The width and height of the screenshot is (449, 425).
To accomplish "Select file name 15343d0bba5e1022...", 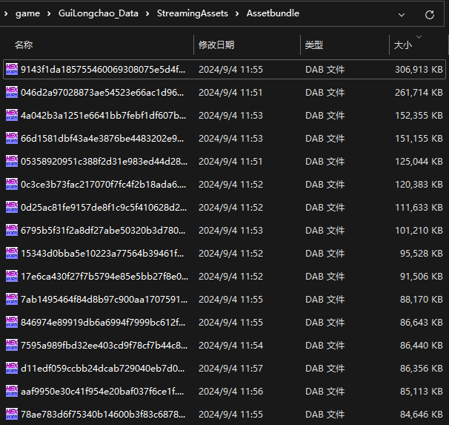I will [x=102, y=254].
